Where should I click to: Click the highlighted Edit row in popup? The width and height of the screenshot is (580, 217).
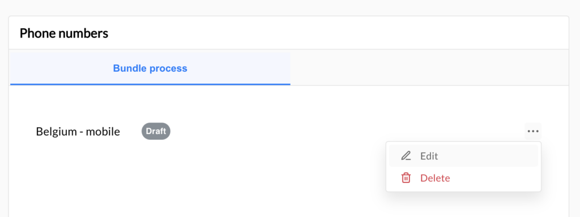tap(463, 156)
